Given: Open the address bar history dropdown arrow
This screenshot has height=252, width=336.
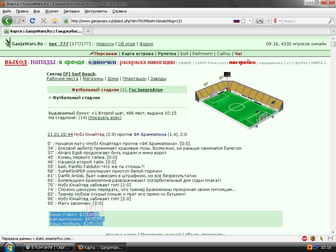Looking at the screenshot, I should click(x=250, y=21).
